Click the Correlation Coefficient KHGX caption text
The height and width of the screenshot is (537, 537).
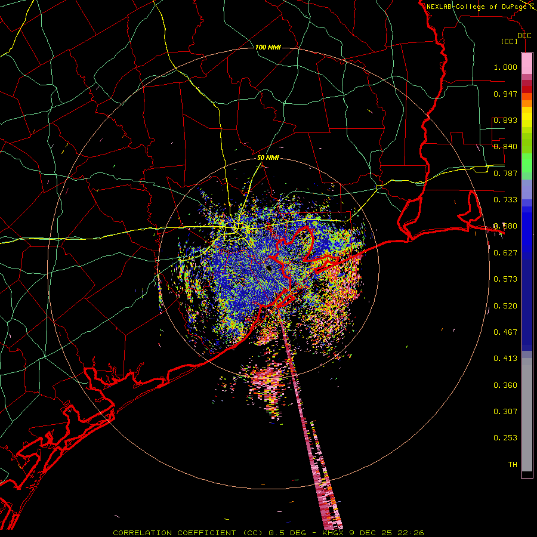point(268,533)
